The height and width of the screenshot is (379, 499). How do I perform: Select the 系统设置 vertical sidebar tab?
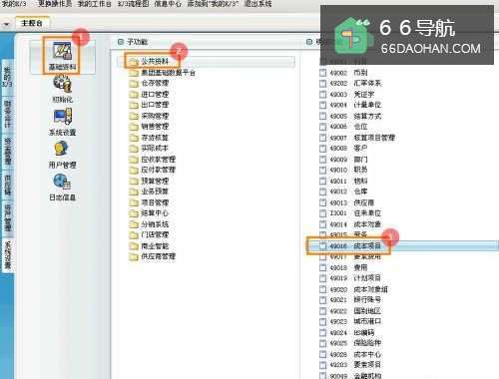(7, 254)
